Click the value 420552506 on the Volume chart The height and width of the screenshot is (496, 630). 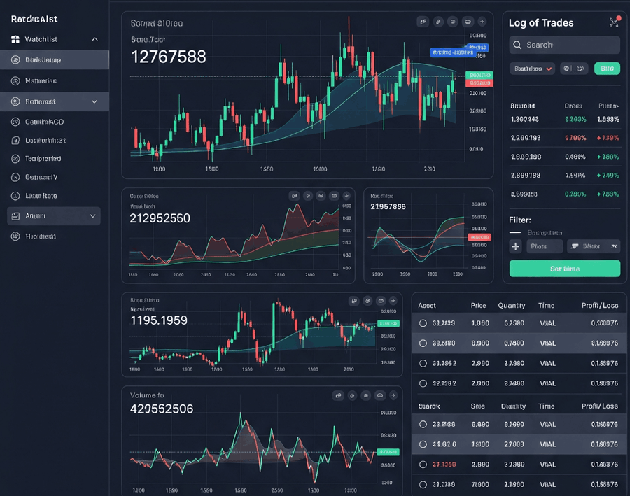tap(162, 409)
